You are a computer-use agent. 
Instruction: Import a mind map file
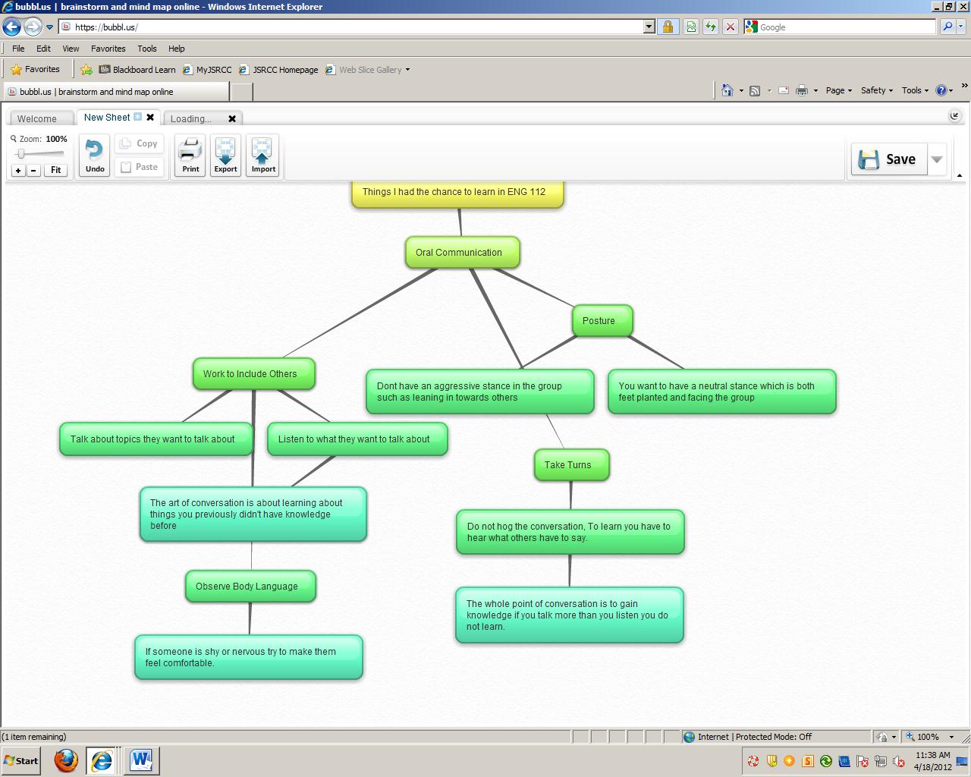262,155
